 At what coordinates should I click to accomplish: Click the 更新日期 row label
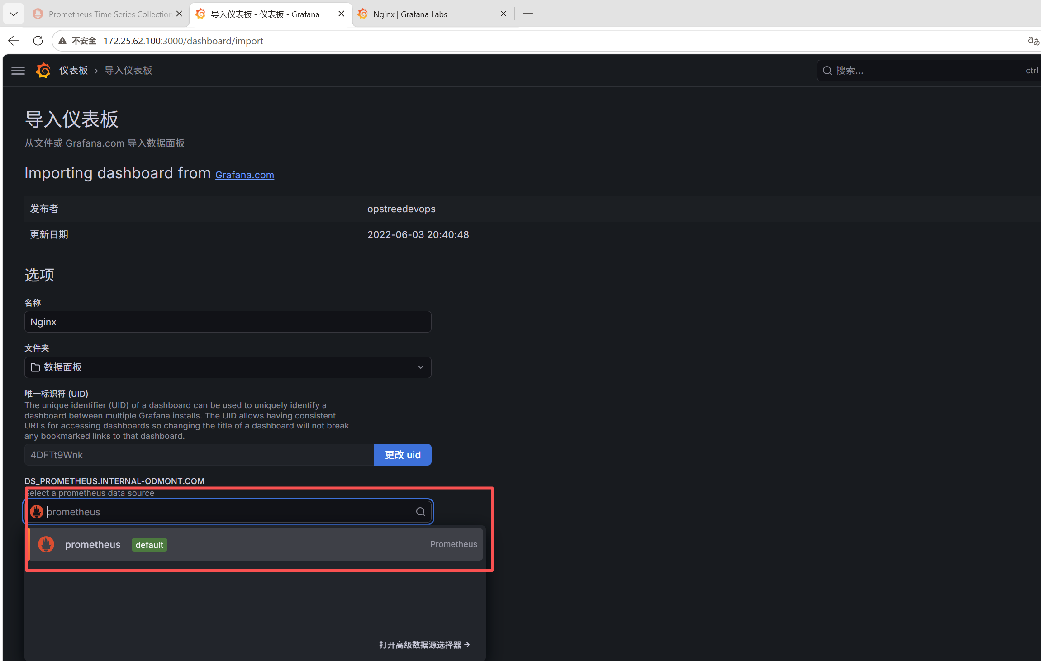pos(49,235)
